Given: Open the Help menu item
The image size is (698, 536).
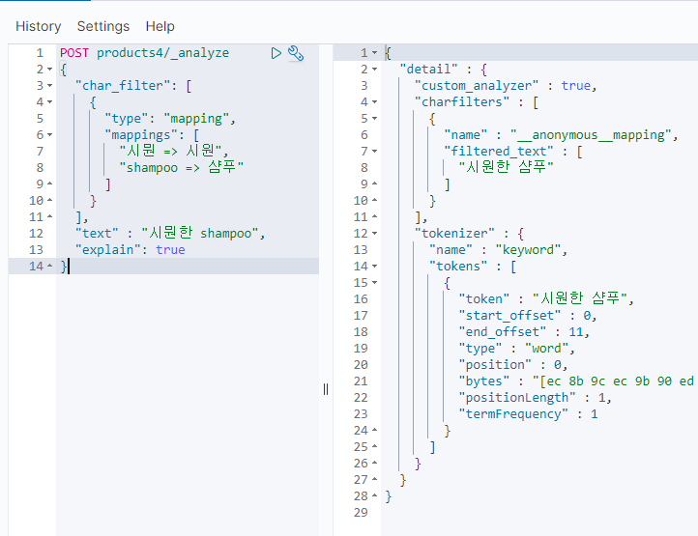Looking at the screenshot, I should [160, 26].
